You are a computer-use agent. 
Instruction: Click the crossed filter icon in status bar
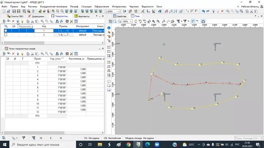(x=33, y=138)
